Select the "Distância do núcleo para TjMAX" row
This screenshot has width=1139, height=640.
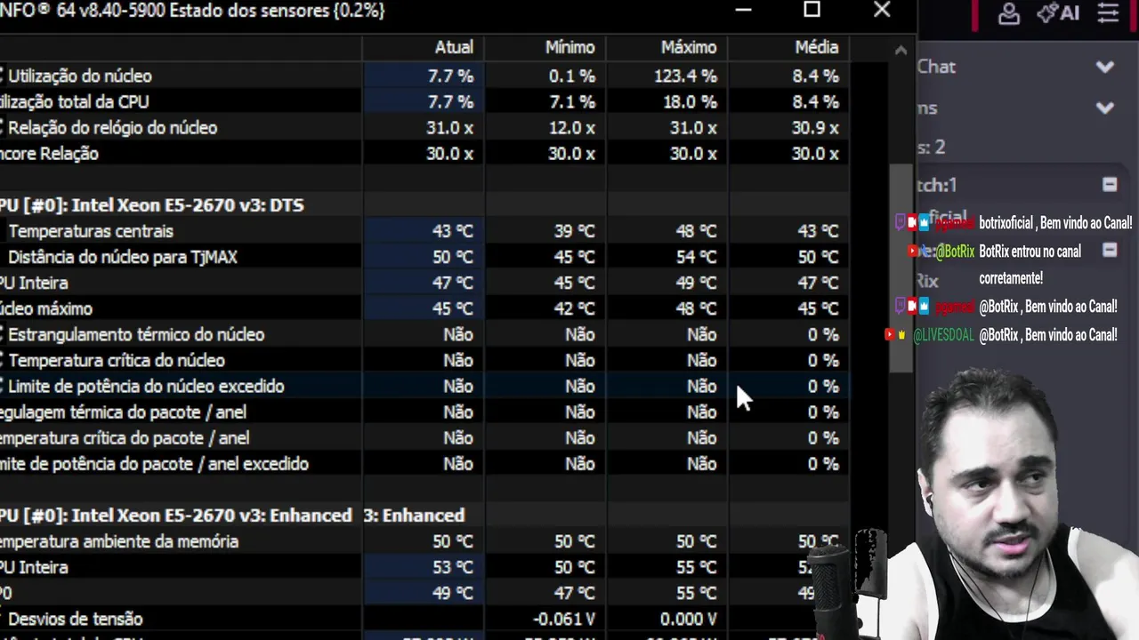pos(424,257)
